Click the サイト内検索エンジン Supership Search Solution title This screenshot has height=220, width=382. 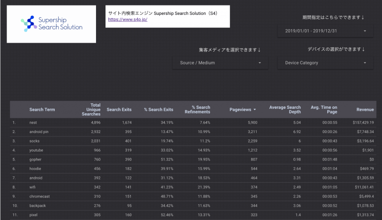point(163,13)
